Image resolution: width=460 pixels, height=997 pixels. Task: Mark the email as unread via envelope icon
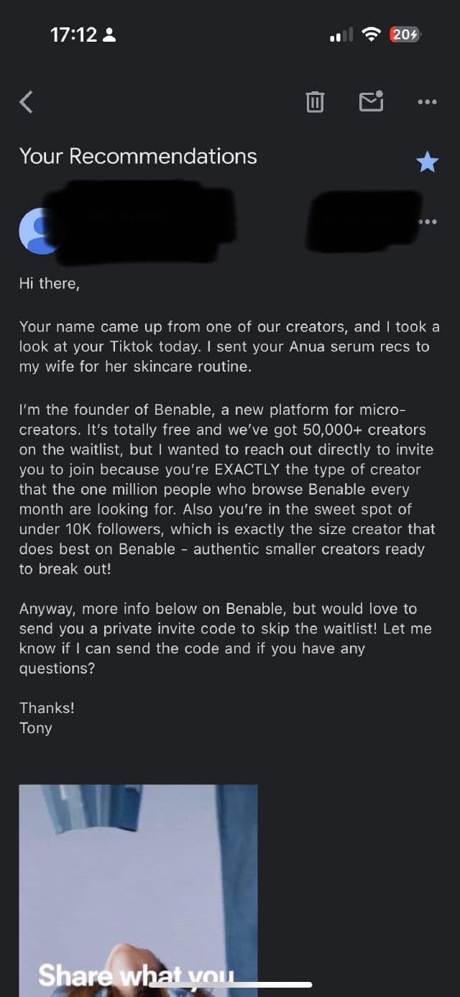coord(371,102)
